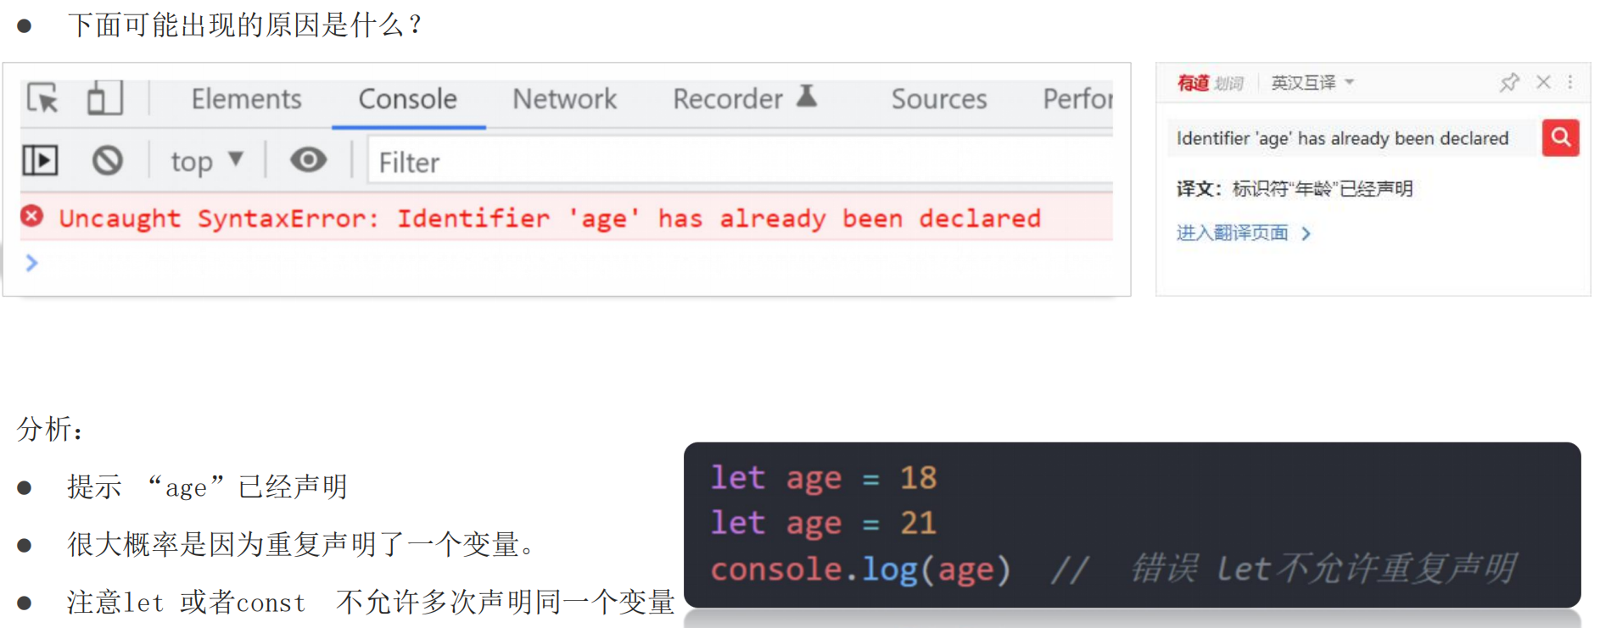Viewport: 1600px width, 628px height.
Task: Switch to the Elements tab
Action: click(x=246, y=99)
